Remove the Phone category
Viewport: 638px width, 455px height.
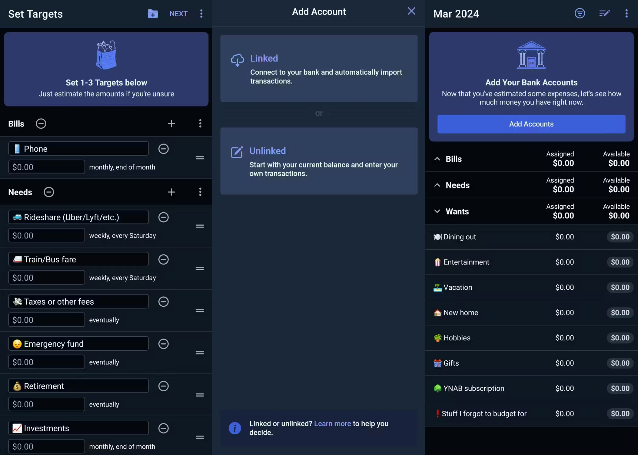[x=163, y=149]
